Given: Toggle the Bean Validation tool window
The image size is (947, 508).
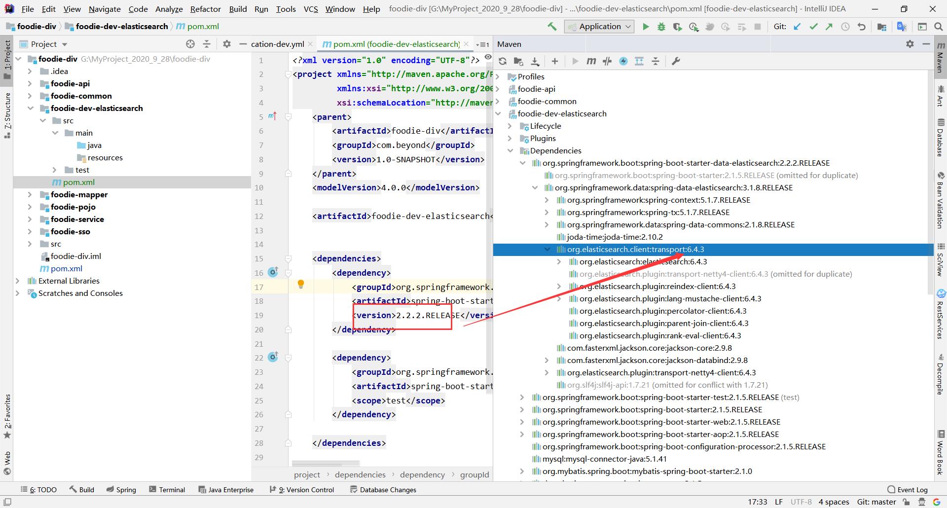Looking at the screenshot, I should 941,200.
